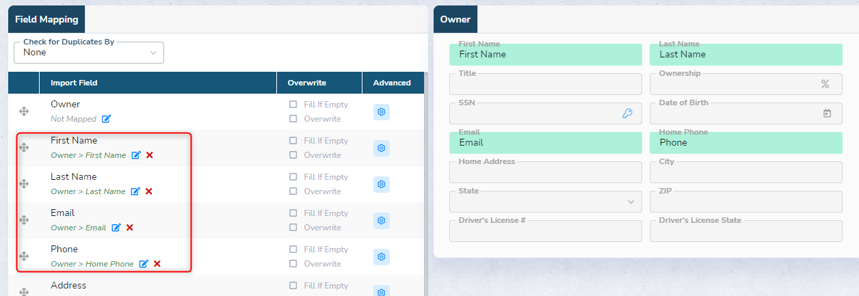
Task: Open advanced gear settings for Phone row
Action: tap(382, 256)
